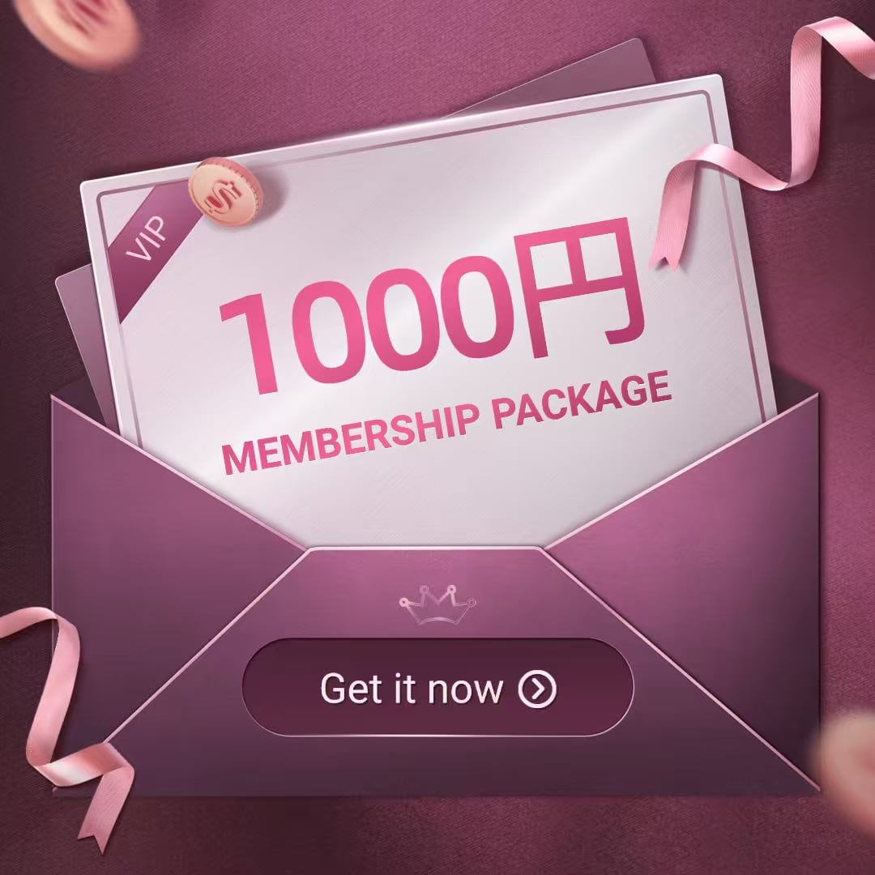Click the dollar coin on the card
875x875 pixels.
pos(225,192)
